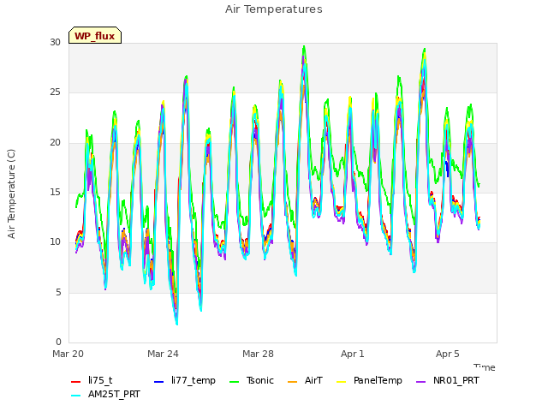Image resolution: width=548 pixels, height=411 pixels.
Task: Click the purple NR01_PRT legend color marker
Action: [x=421, y=381]
